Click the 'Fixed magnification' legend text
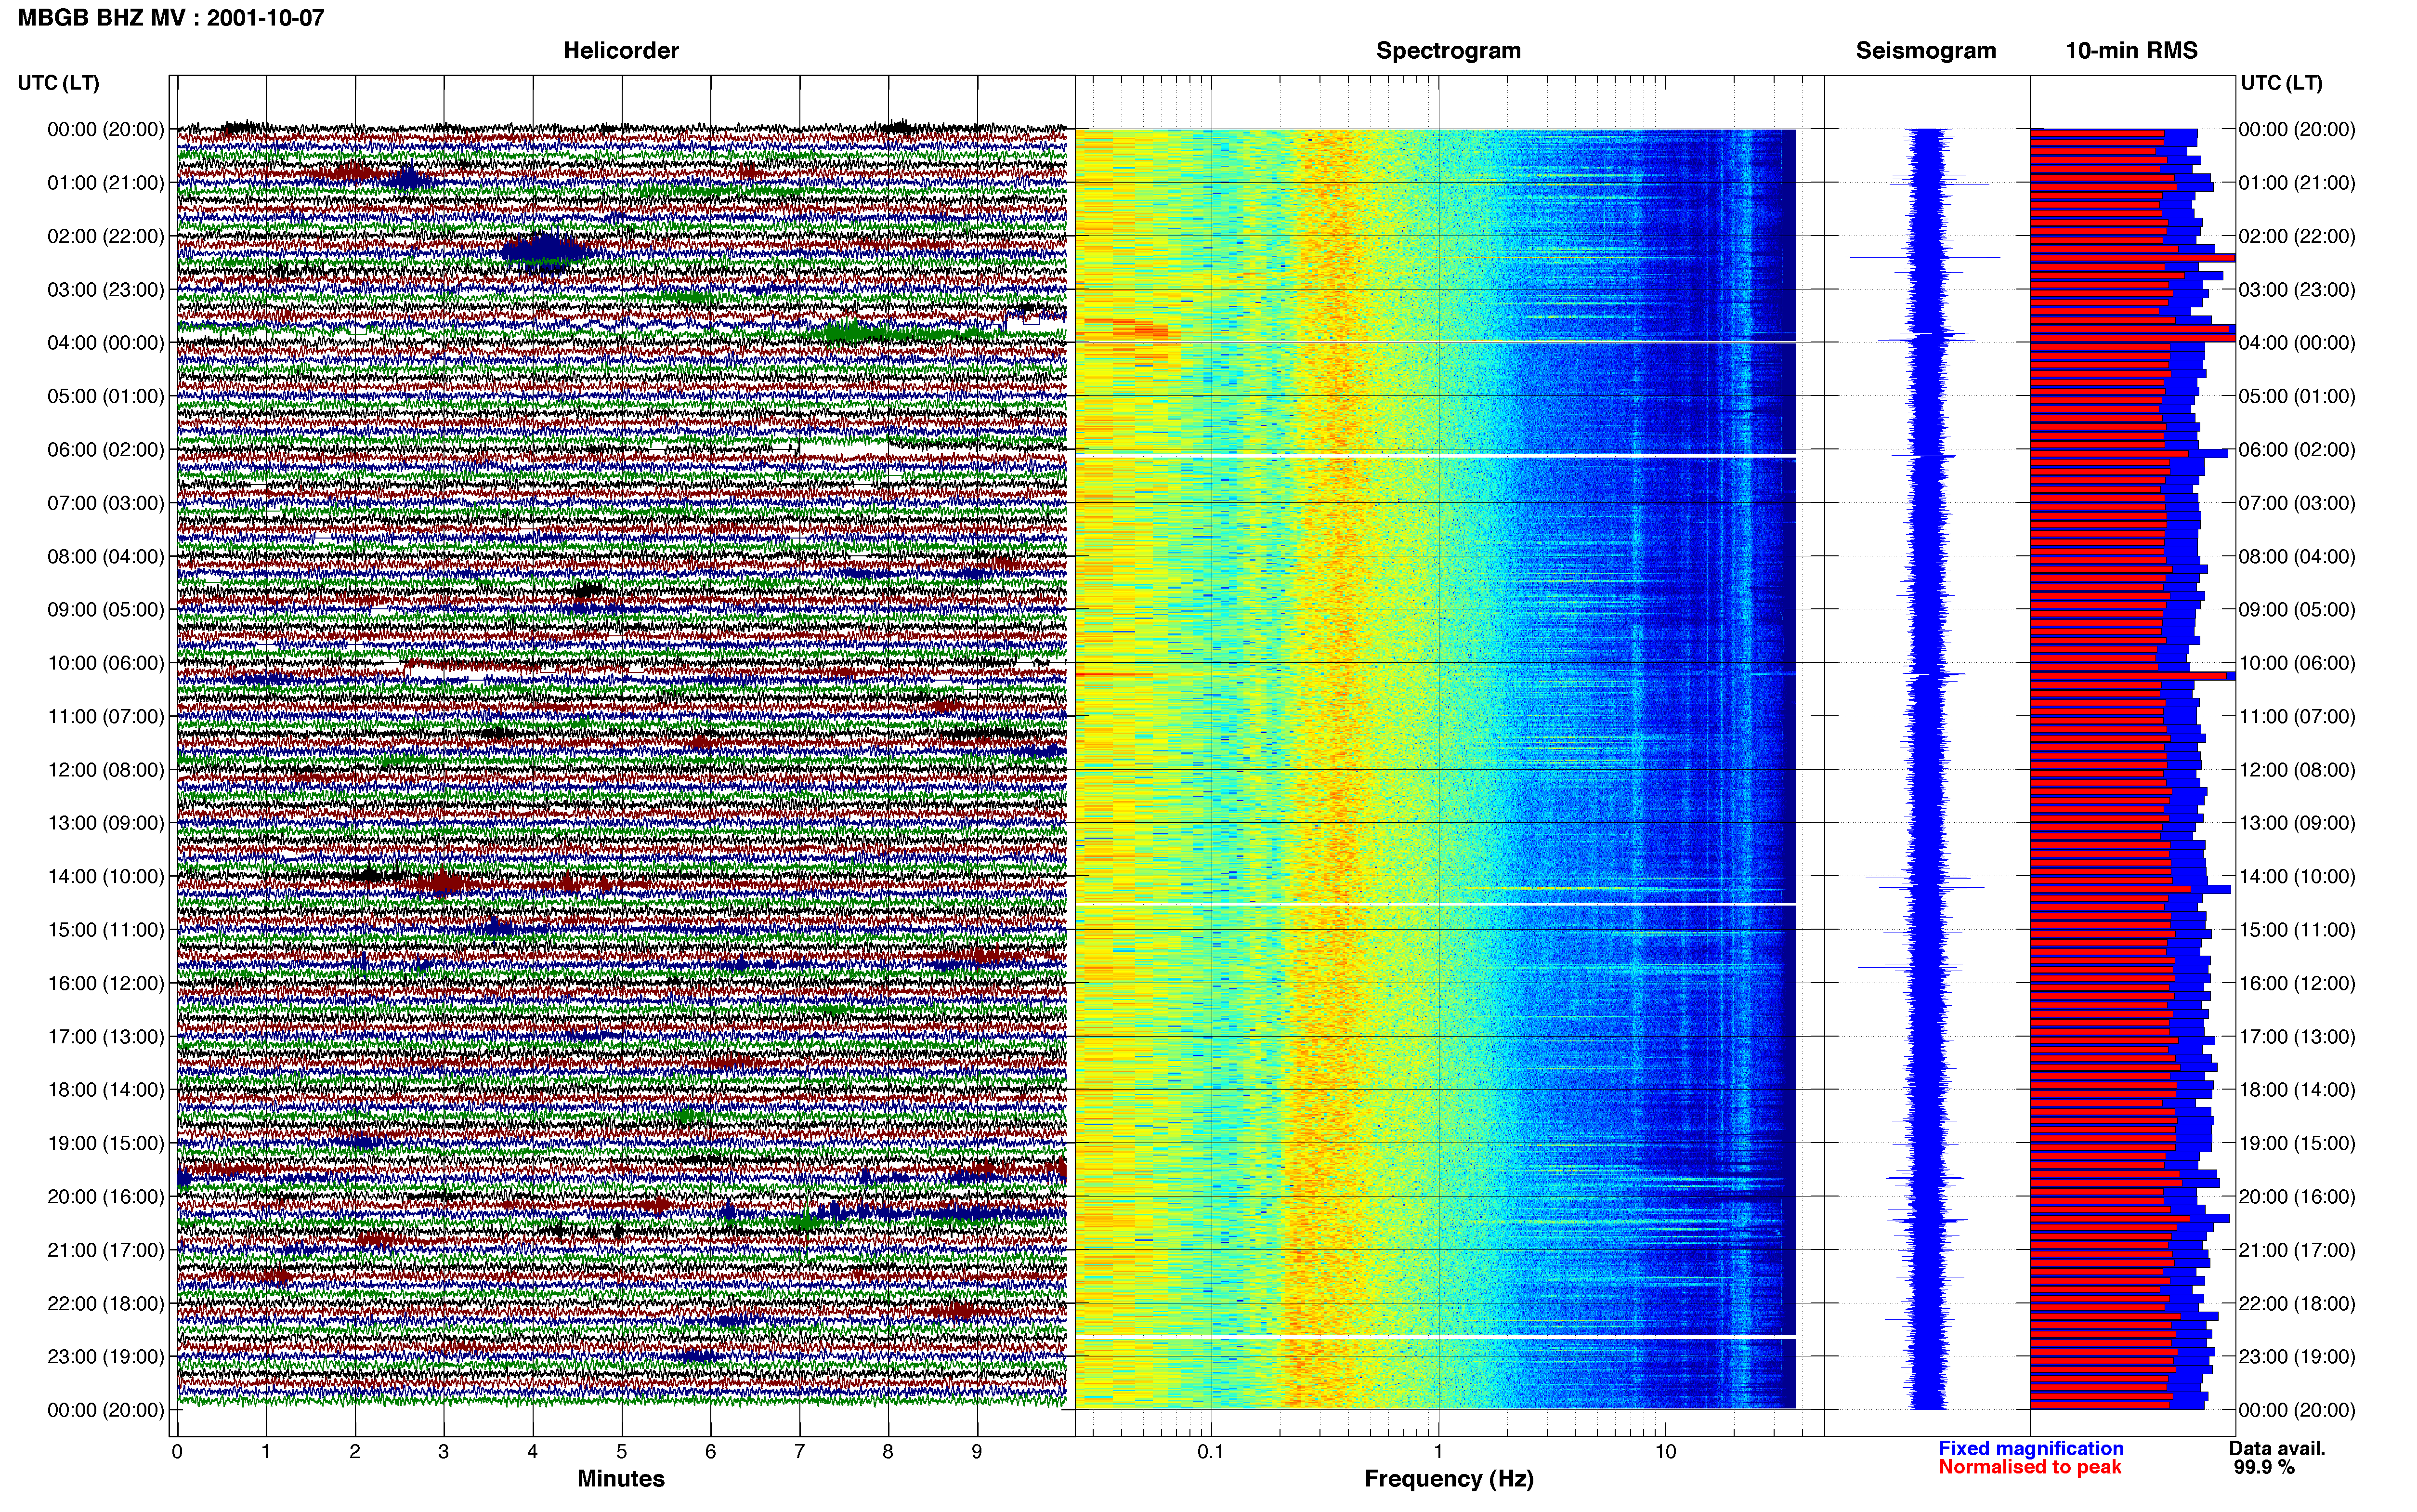Screen dimensions: 2417x1512 tap(2031, 1449)
